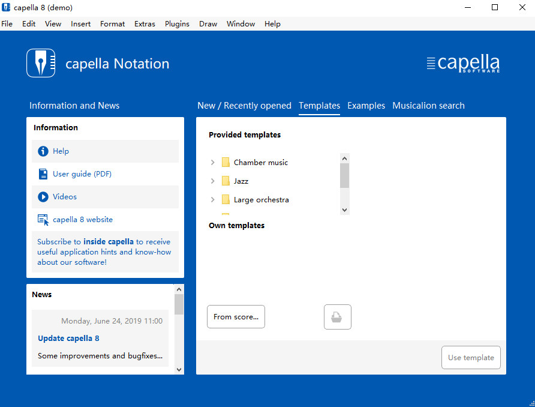This screenshot has width=535, height=407.
Task: Expand the Large orchestra folder
Action: [212, 199]
